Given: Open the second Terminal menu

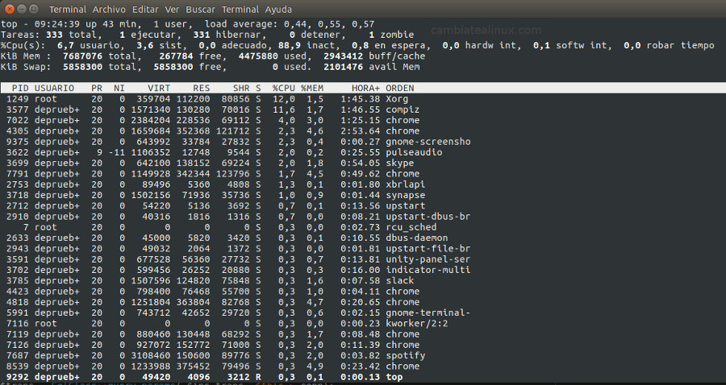Looking at the screenshot, I should click(x=240, y=9).
